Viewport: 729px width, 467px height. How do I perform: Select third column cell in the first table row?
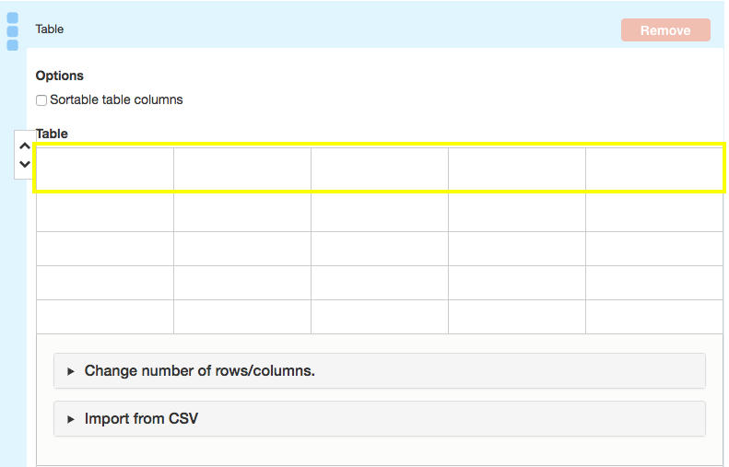(x=380, y=169)
